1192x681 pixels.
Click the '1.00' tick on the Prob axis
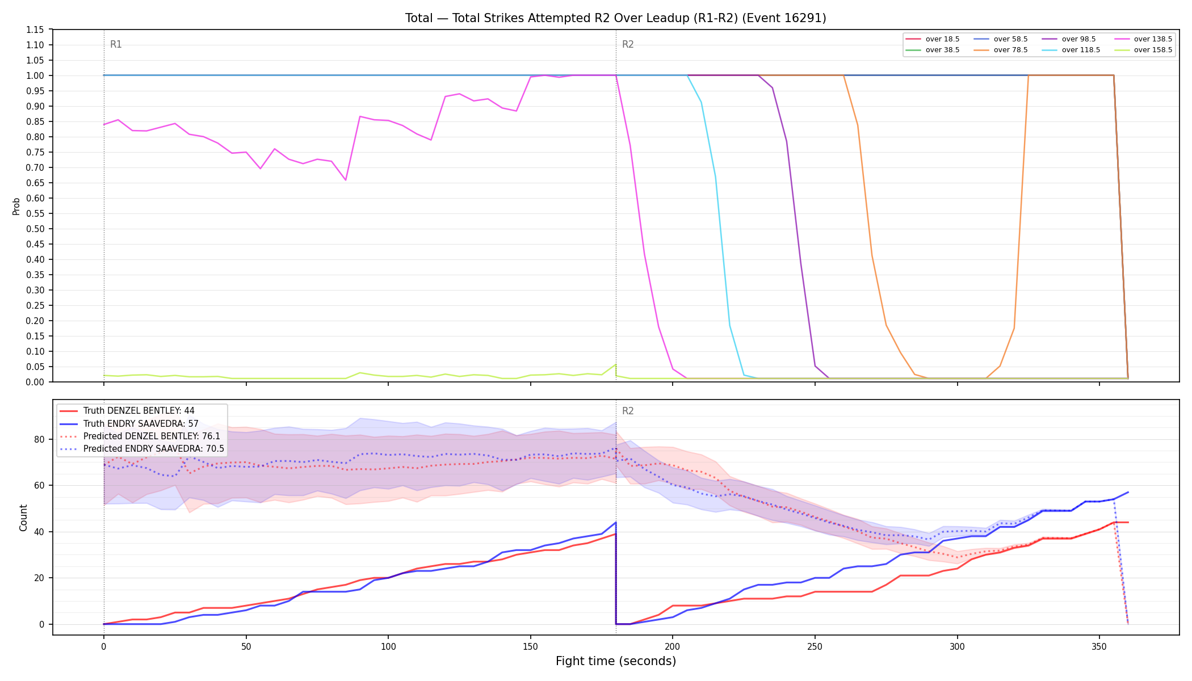click(x=35, y=75)
